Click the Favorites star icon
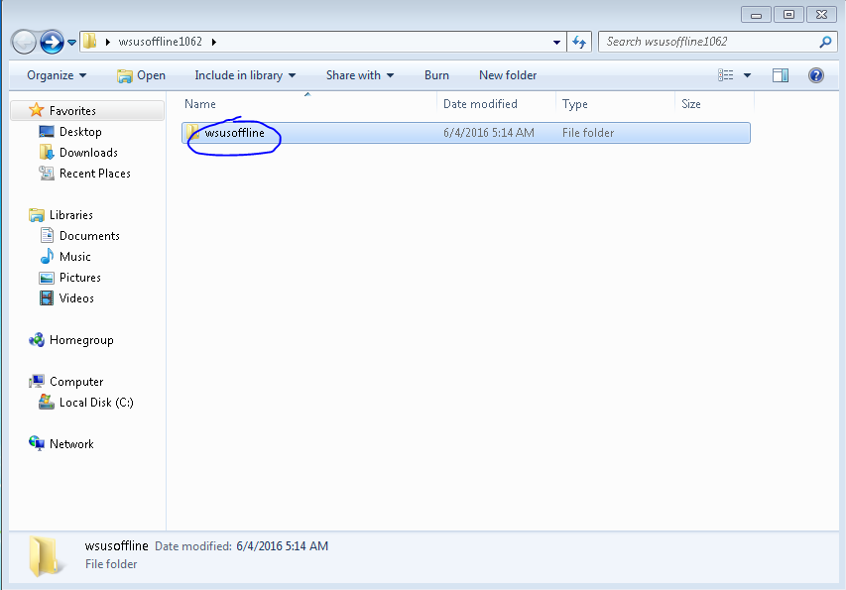This screenshot has height=590, width=846. point(36,110)
